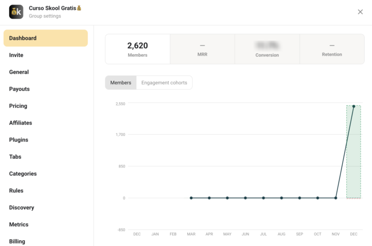
Task: Click the November data point on chart
Action: 335,198
